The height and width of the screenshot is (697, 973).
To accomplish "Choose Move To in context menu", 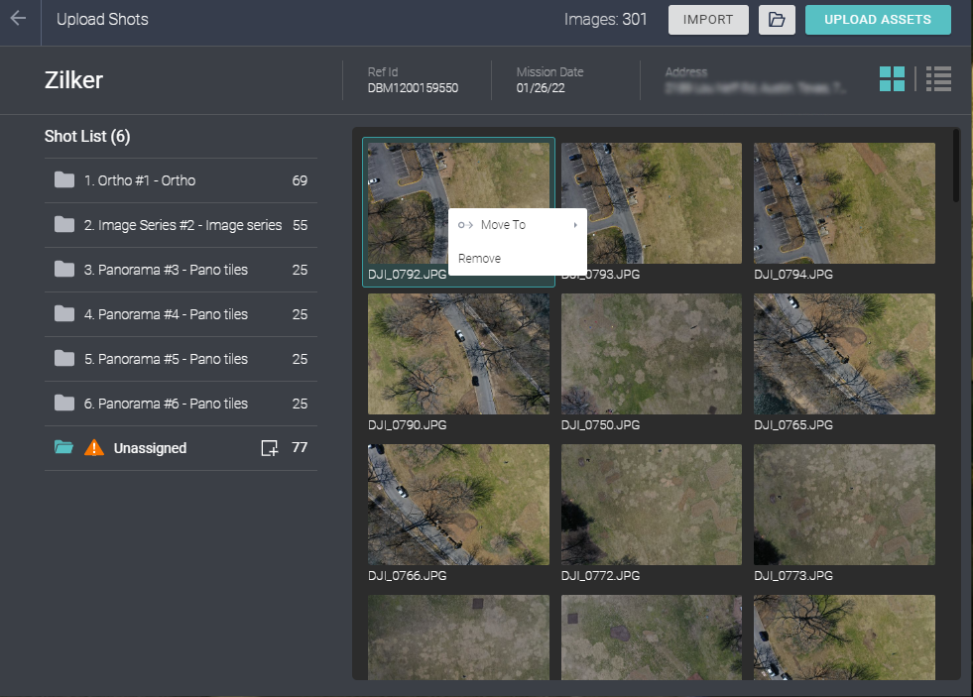I will click(518, 225).
